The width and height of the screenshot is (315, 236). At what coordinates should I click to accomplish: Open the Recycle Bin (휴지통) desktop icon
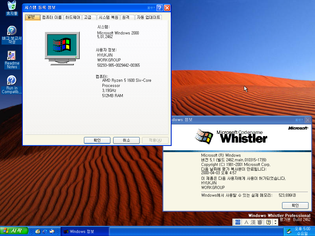tap(12, 8)
